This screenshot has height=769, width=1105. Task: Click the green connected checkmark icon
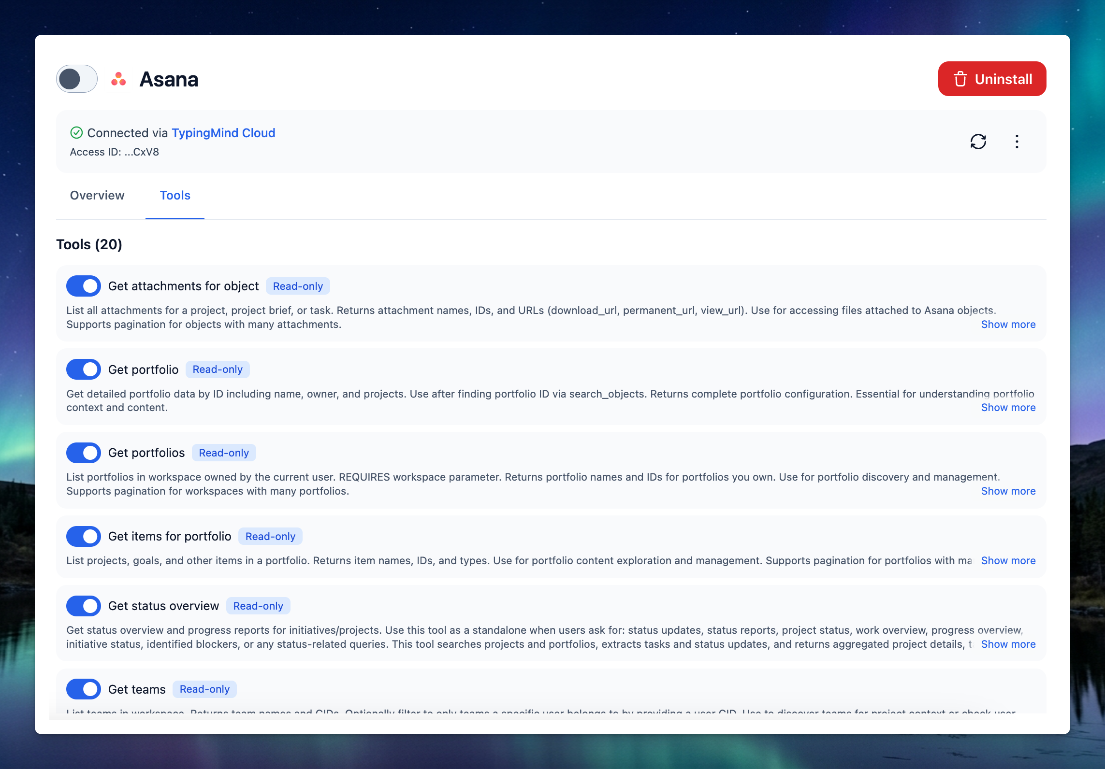(x=76, y=132)
